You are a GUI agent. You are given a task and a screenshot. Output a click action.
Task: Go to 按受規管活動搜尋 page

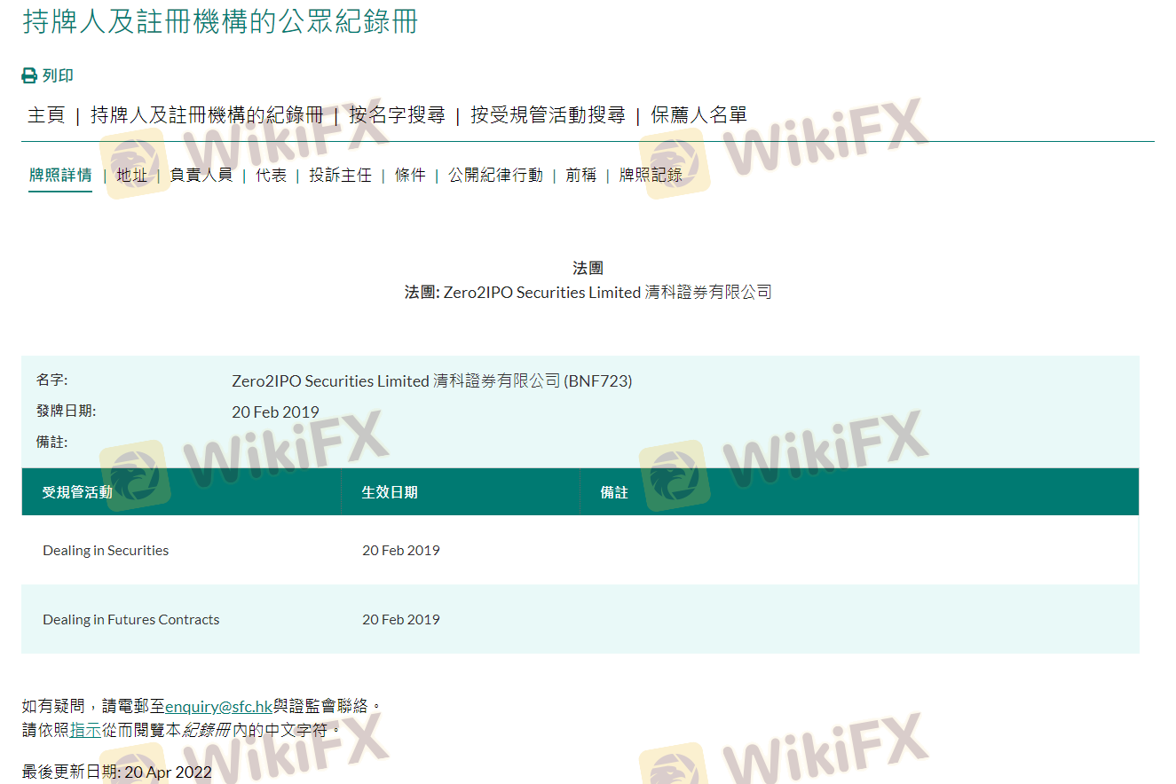tap(548, 115)
